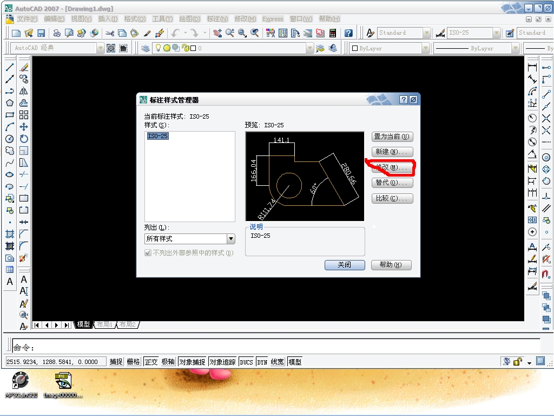The height and width of the screenshot is (416, 554).
Task: Select the Circle draw tool
Action: (10, 139)
